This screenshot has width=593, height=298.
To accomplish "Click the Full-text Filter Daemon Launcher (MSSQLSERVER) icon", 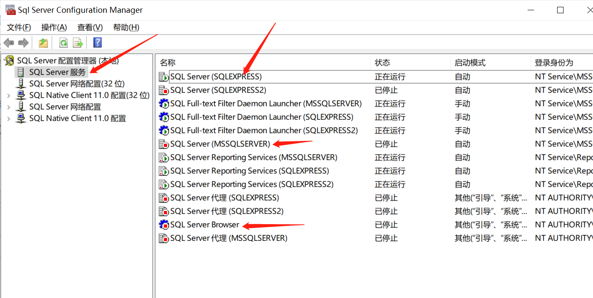I will pos(164,104).
